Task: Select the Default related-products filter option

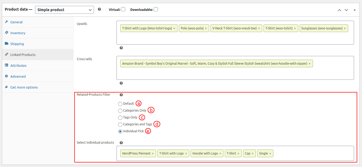Action: [x=120, y=104]
